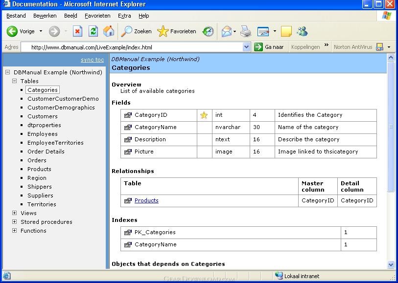The image size is (398, 283).
Task: Open Zoeken search magnifier
Action: (126, 31)
